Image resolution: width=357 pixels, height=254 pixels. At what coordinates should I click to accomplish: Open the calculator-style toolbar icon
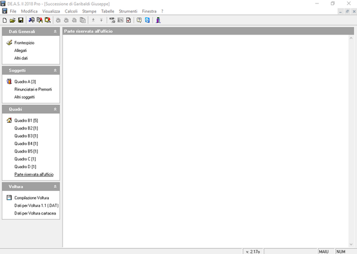pos(120,20)
